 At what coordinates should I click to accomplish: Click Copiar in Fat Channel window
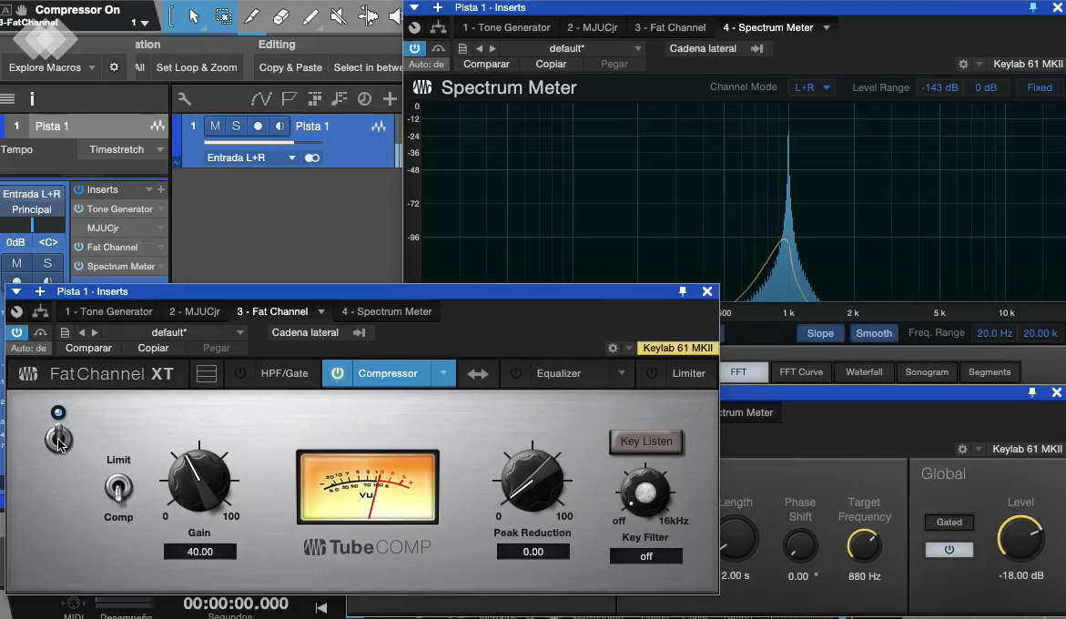153,348
